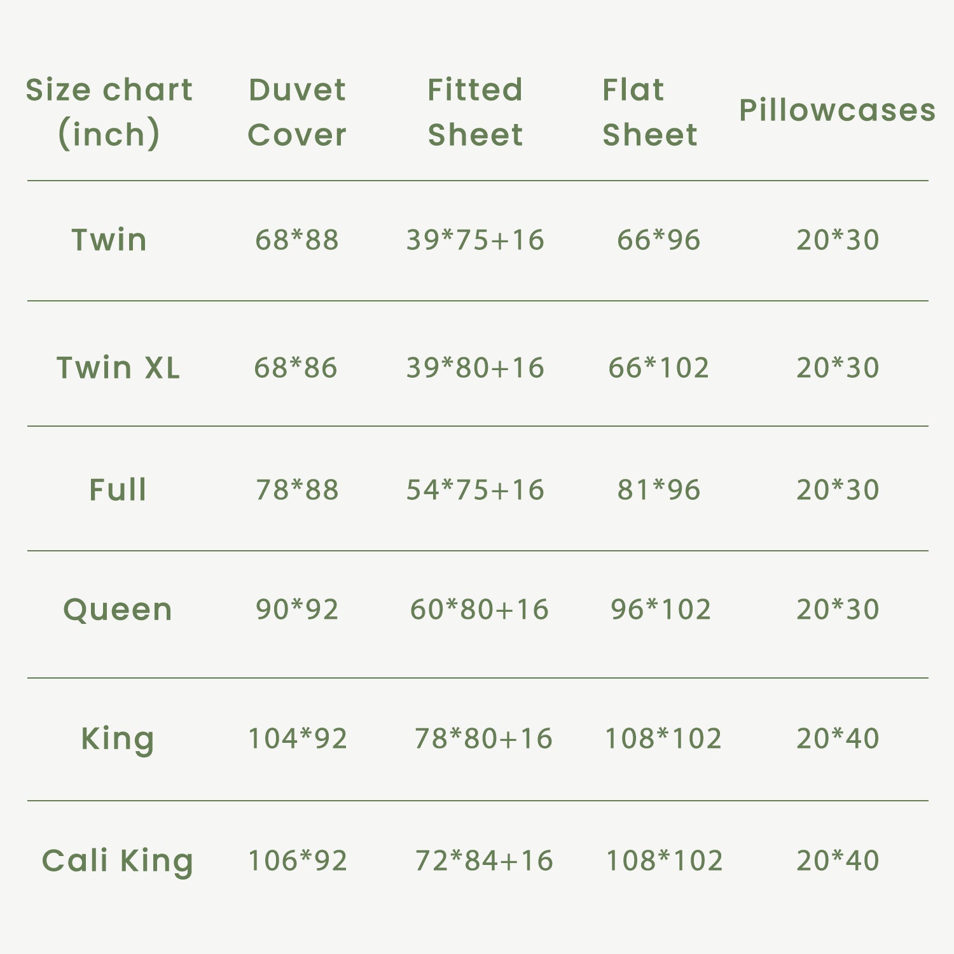
Task: Select the Full row label
Action: click(x=118, y=490)
